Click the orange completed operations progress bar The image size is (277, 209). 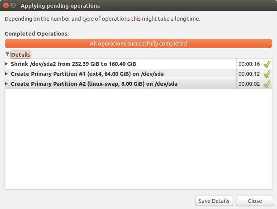tap(138, 44)
